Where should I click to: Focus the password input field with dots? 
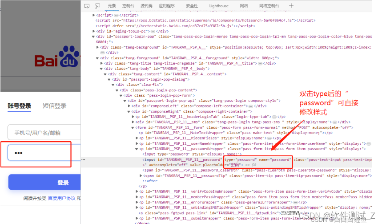pyautogui.click(x=44, y=152)
